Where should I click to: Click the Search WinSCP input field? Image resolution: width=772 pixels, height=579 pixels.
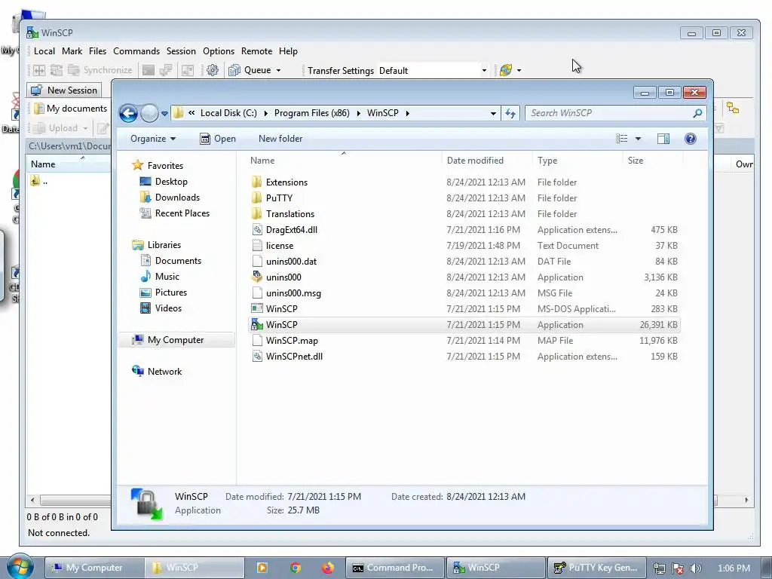pyautogui.click(x=609, y=113)
